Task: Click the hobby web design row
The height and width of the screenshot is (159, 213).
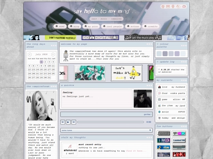Action: click(x=172, y=118)
